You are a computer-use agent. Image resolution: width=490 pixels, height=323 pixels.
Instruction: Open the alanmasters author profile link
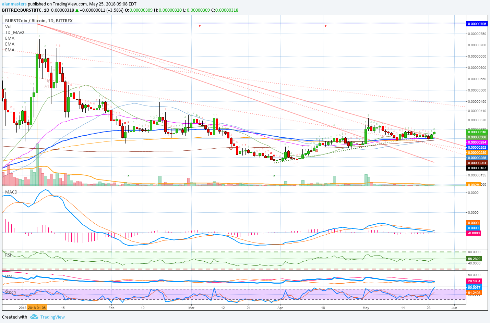coord(14,4)
